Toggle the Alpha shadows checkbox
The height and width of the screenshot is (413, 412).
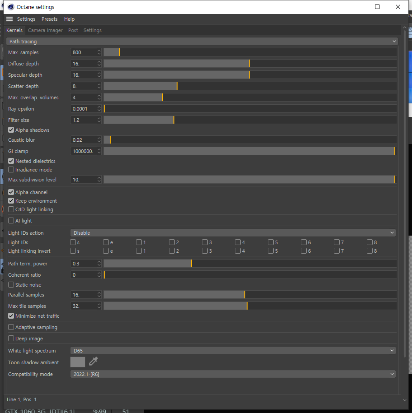point(11,130)
